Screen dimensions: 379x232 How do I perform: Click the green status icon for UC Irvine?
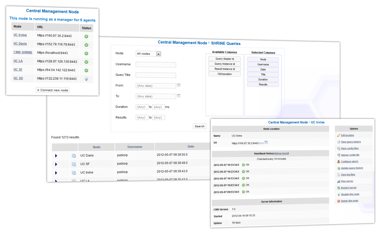click(x=86, y=36)
